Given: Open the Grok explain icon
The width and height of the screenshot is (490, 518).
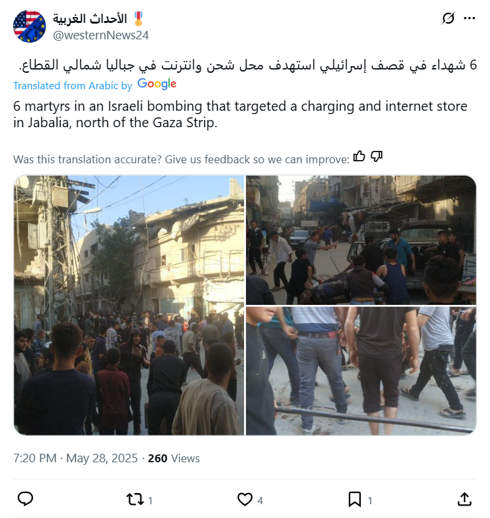Looking at the screenshot, I should (x=448, y=18).
